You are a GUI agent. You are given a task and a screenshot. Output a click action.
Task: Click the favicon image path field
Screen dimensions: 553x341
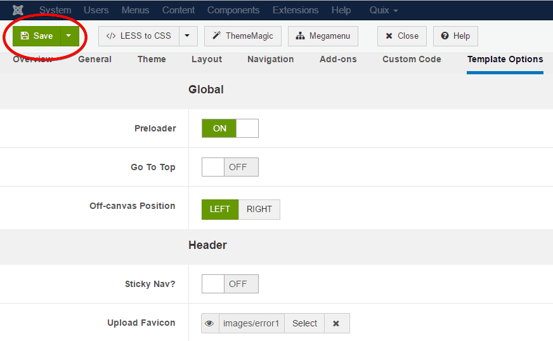[x=251, y=323]
